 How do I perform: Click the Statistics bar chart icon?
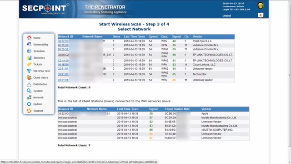29,58
